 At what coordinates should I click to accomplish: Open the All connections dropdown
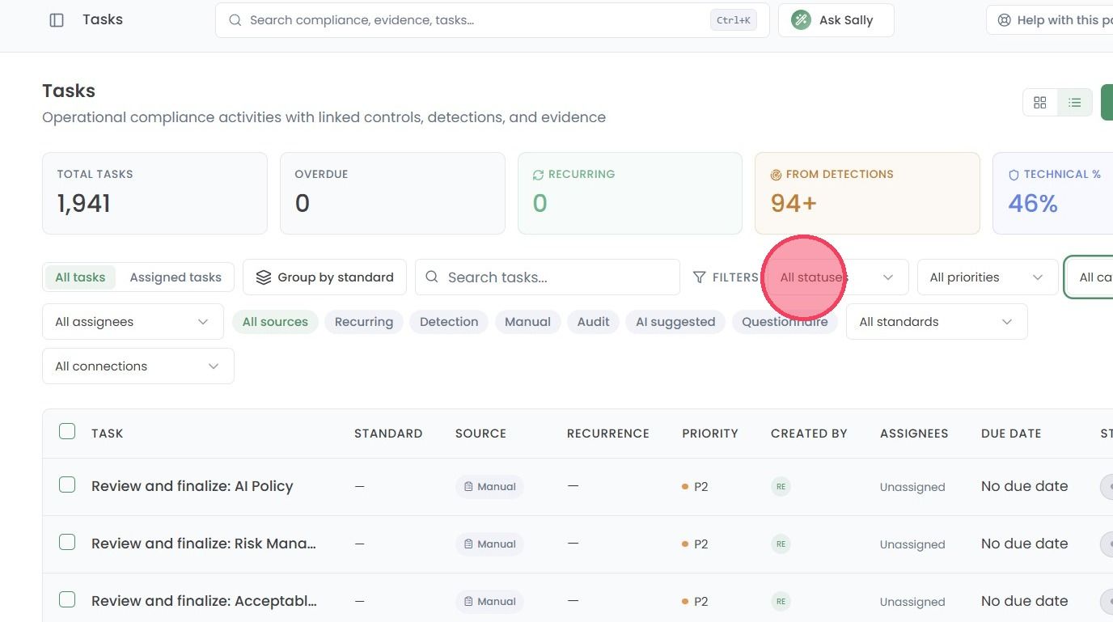138,366
